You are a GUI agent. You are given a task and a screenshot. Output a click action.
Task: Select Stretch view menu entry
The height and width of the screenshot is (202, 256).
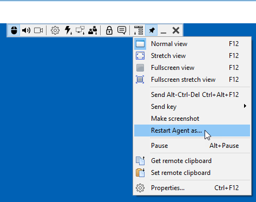click(192, 56)
